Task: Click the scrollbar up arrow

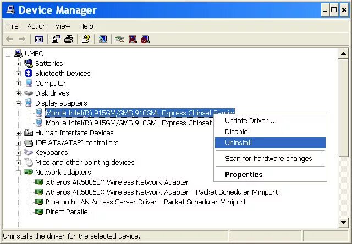Action: pos(343,54)
